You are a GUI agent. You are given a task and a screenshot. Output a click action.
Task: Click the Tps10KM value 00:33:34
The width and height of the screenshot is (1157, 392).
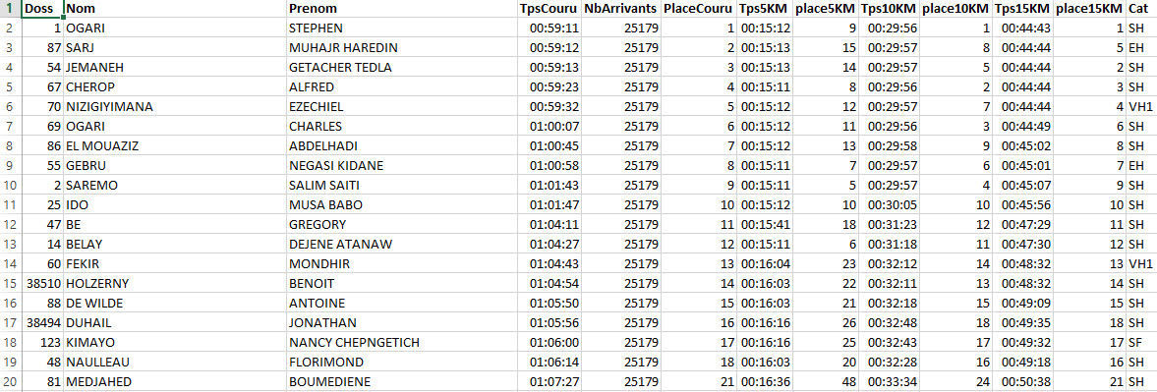890,381
